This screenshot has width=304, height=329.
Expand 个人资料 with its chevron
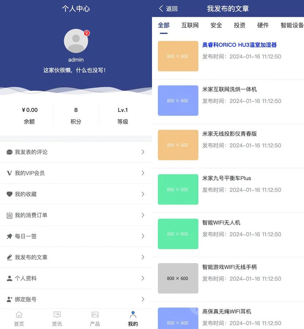point(143,278)
